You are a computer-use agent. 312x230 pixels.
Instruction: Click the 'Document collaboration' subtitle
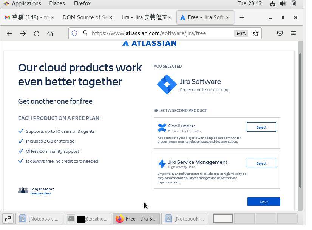coord(185,131)
